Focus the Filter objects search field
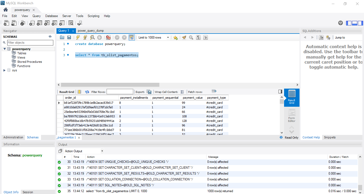 click(30, 43)
